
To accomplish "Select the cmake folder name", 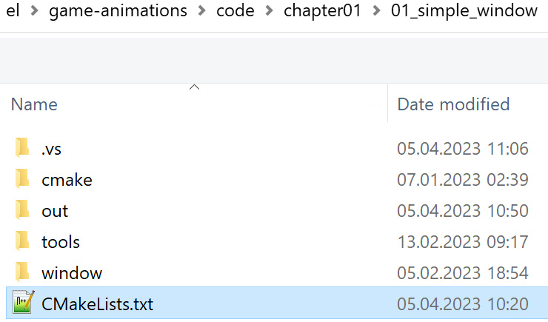I will pos(67,180).
